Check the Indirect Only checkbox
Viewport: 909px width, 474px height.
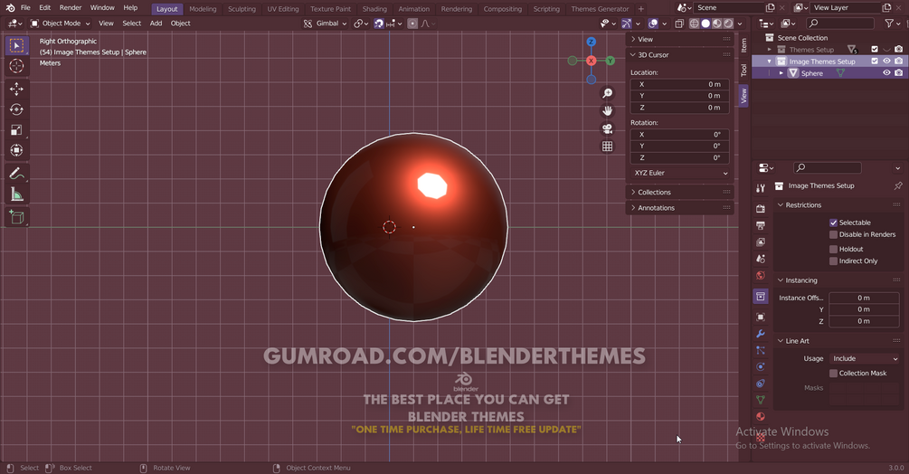[x=833, y=261]
